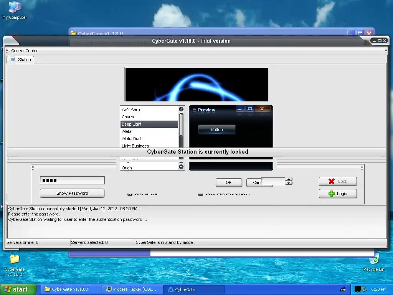Image resolution: width=393 pixels, height=295 pixels.
Task: Click the skin list scrollbar thumb
Action: point(181,125)
